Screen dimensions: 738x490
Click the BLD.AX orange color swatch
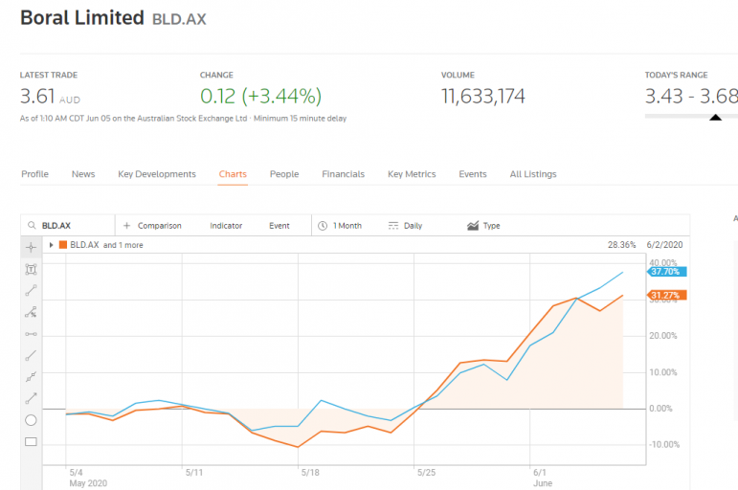click(63, 245)
